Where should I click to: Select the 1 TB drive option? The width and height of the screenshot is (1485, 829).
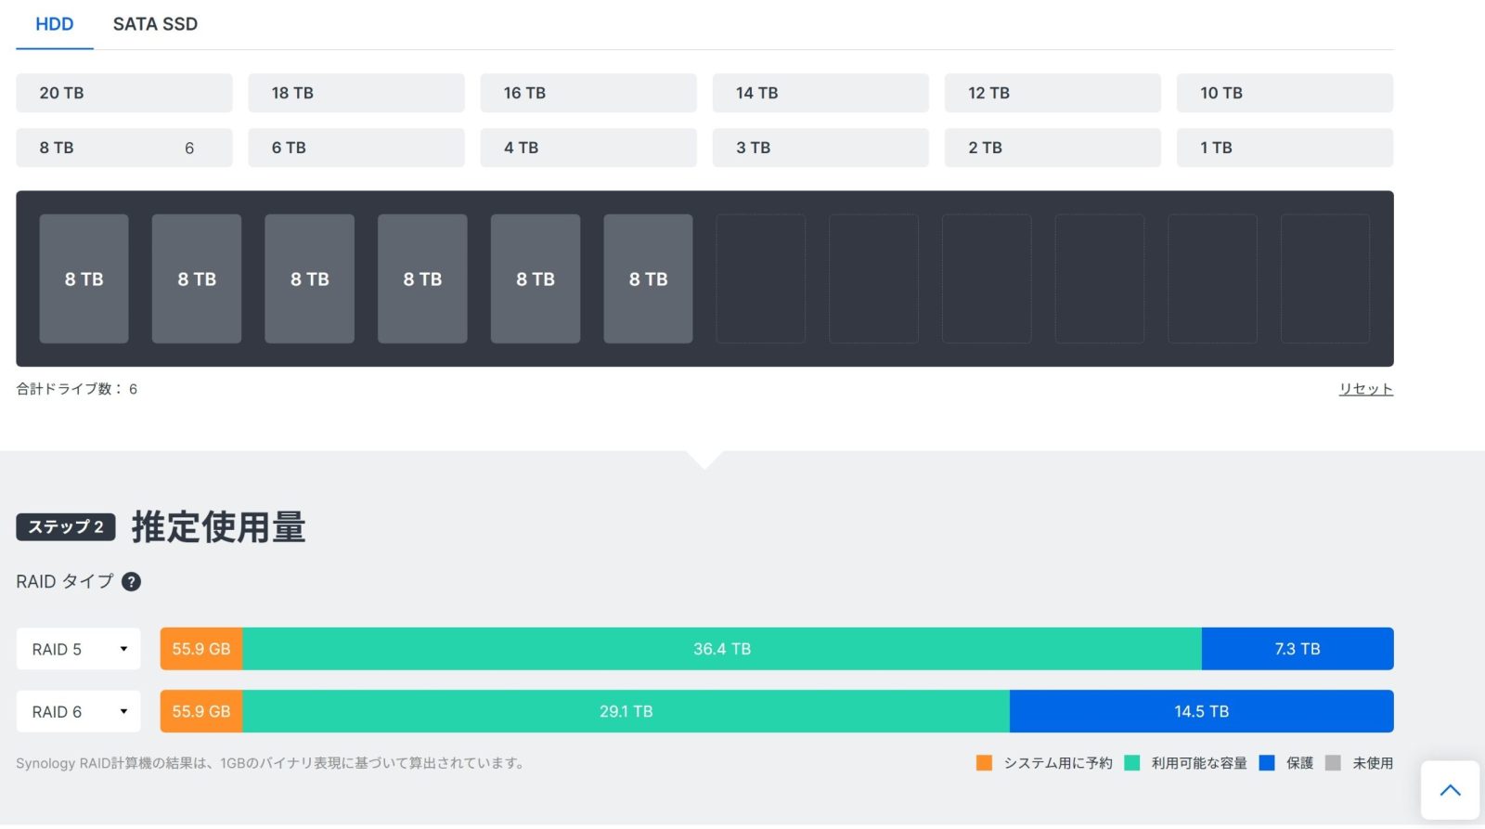click(1284, 148)
